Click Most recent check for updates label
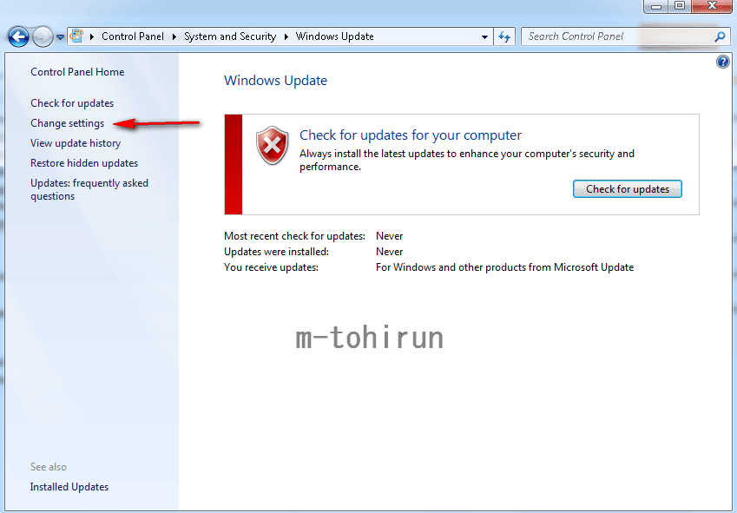 click(x=294, y=236)
